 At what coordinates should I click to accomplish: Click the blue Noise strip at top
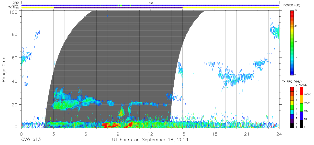150,5
